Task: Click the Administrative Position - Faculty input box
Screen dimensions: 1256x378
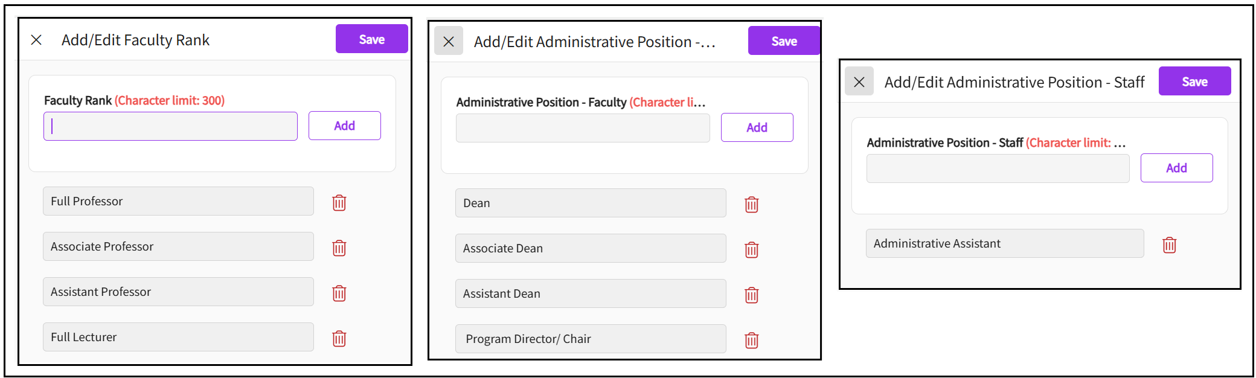Action: point(583,128)
